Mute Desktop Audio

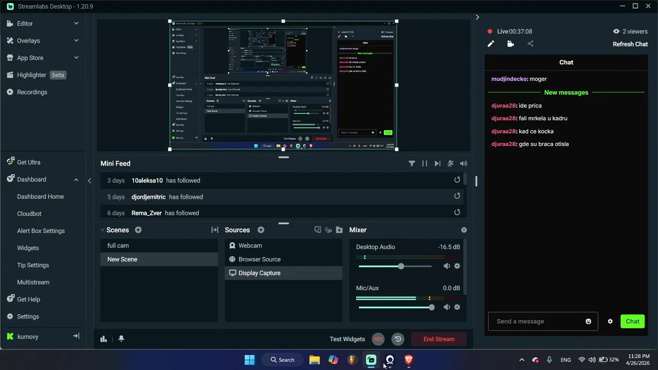447,266
